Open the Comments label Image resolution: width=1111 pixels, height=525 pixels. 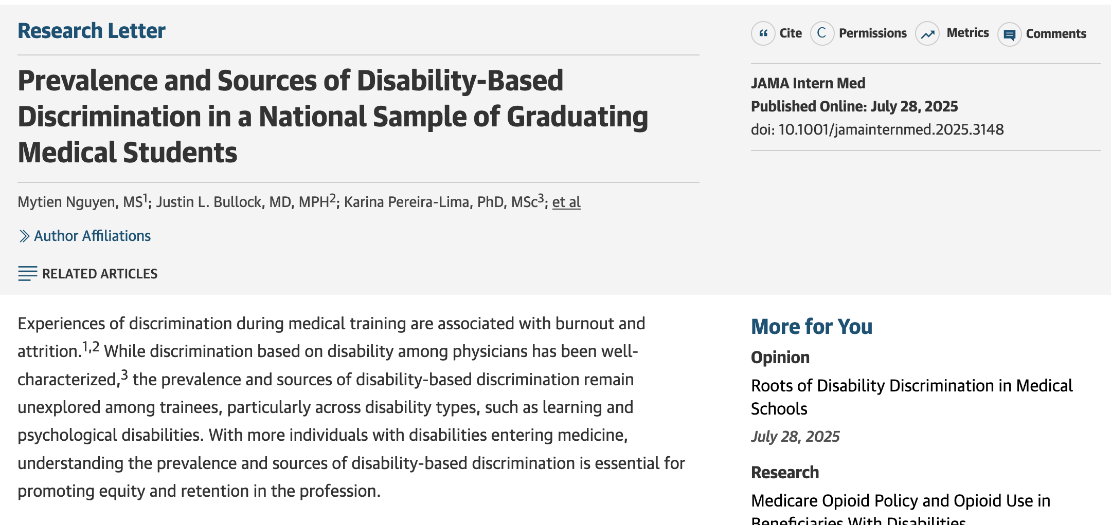pyautogui.click(x=1056, y=34)
